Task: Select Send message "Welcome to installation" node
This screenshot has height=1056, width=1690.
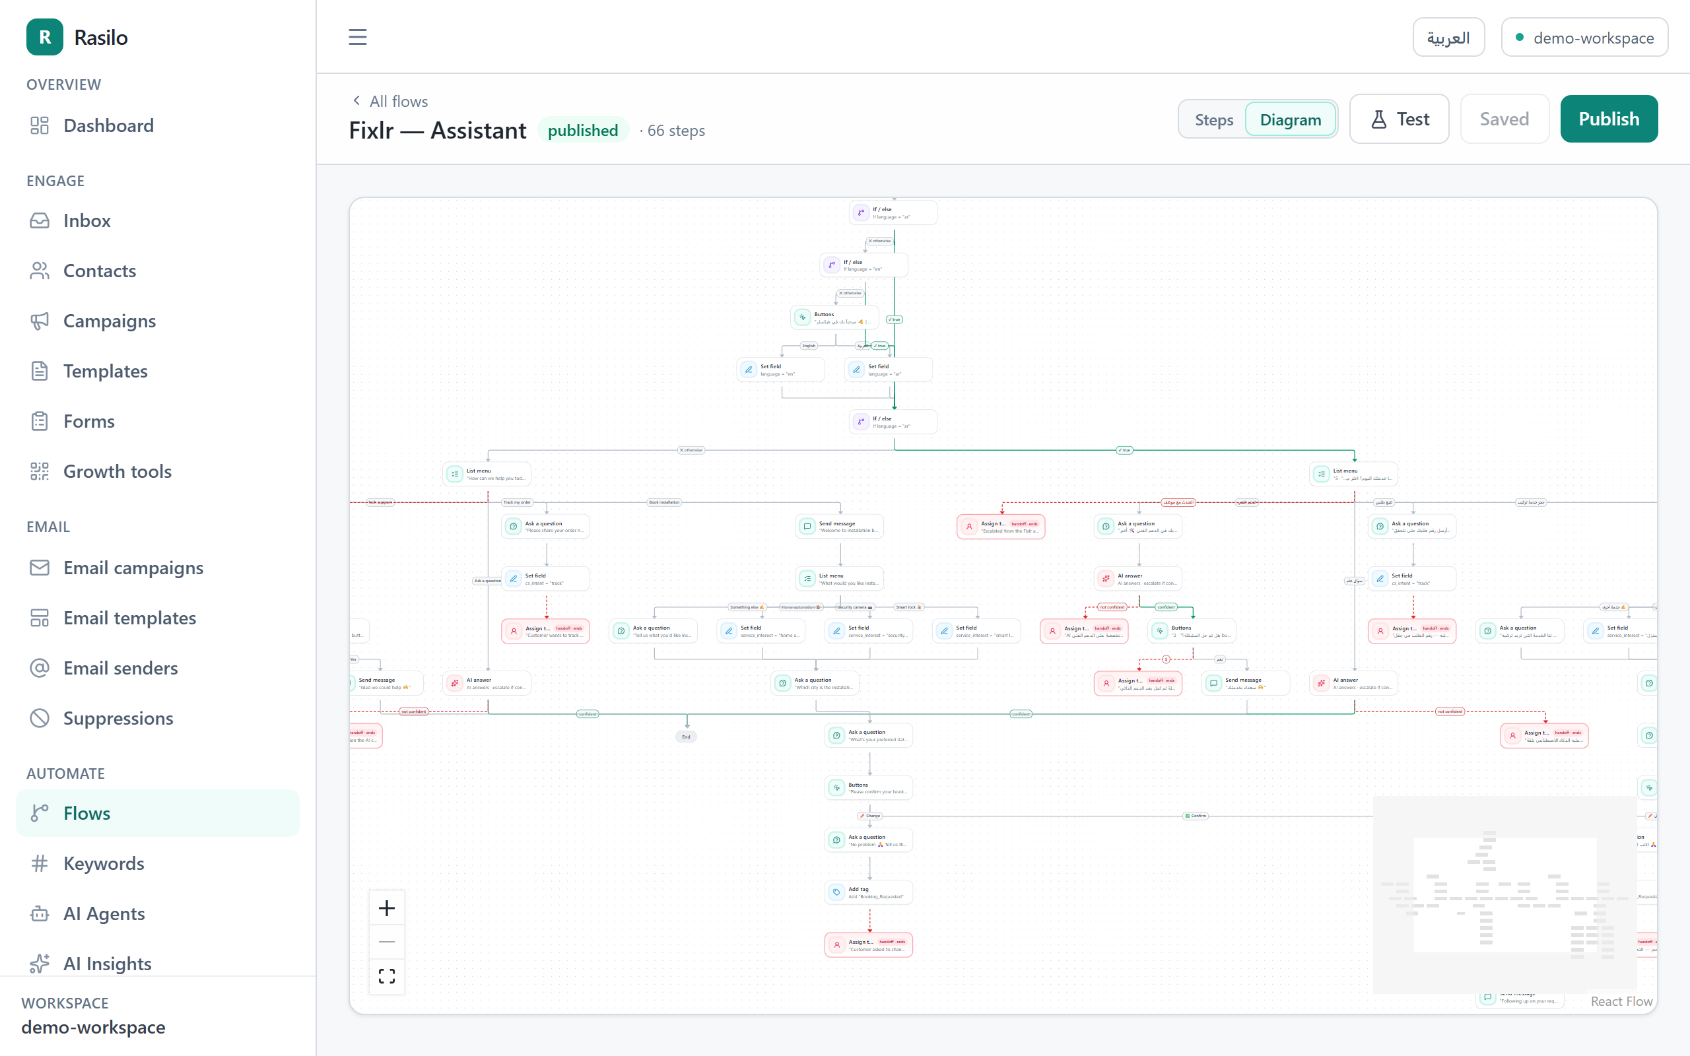Action: pyautogui.click(x=840, y=527)
